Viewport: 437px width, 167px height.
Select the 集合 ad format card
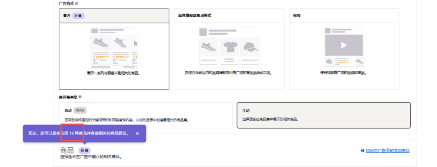tap(114, 49)
